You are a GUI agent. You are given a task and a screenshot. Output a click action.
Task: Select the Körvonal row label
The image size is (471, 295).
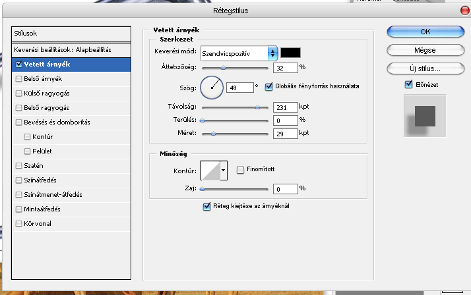coord(37,223)
